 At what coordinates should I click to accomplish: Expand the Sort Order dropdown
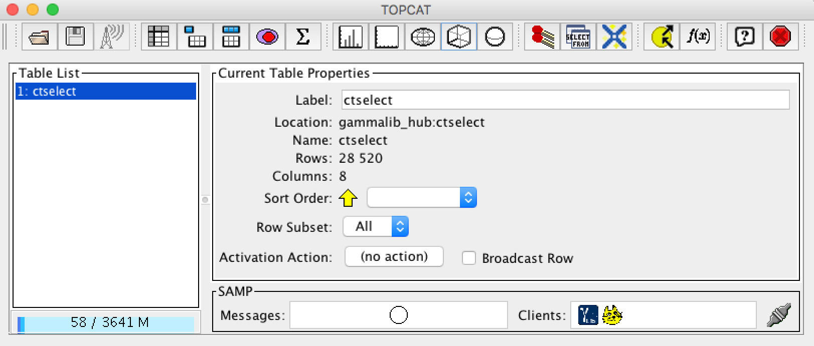pos(421,198)
